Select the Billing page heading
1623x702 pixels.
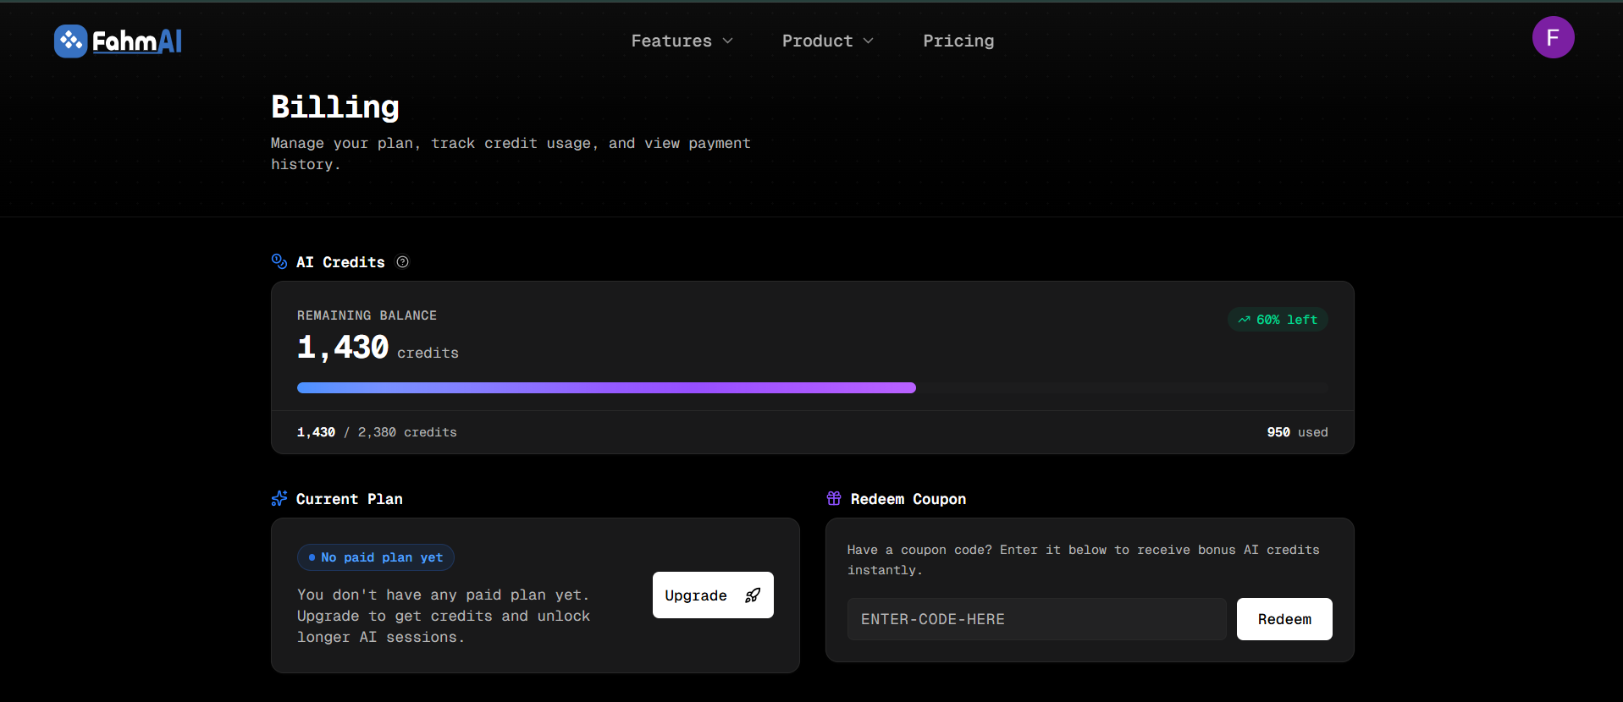click(335, 107)
